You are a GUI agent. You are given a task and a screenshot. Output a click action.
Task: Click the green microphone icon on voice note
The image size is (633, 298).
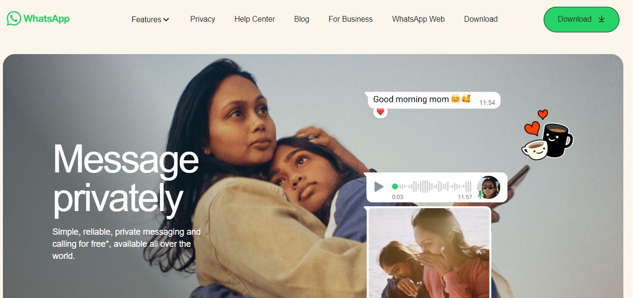point(480,194)
